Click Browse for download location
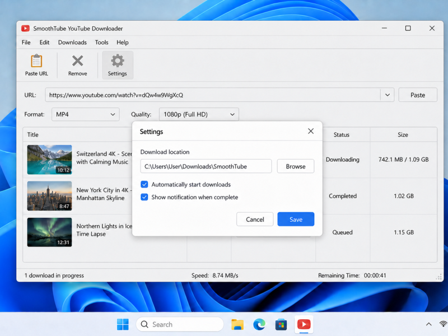Image resolution: width=448 pixels, height=336 pixels. [x=296, y=166]
